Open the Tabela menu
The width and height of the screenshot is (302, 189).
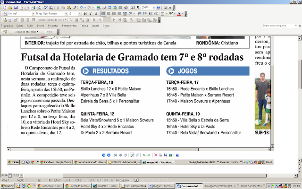[84, 26]
